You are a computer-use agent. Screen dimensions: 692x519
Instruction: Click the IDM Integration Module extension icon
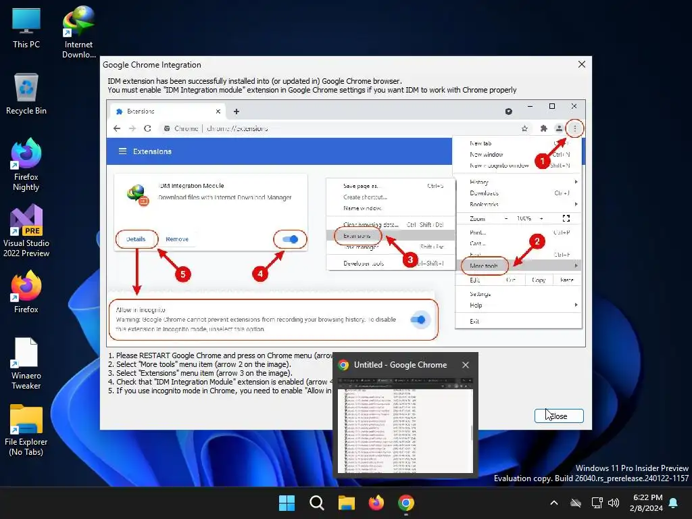pyautogui.click(x=137, y=195)
